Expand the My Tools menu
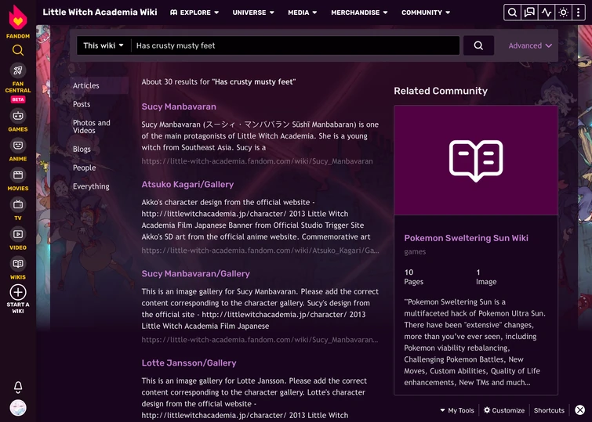Screen dimensions: 592x422 [457, 410]
